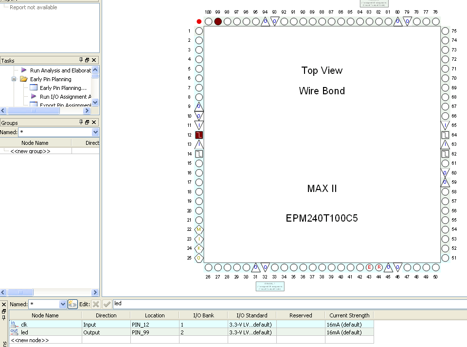Select JTAG pin 23 marked I

pos(199,239)
